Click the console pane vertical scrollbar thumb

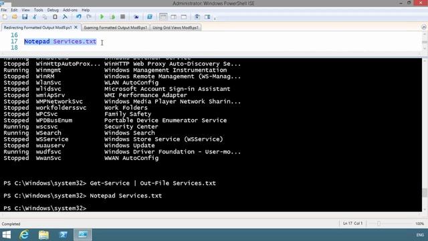(x=425, y=193)
